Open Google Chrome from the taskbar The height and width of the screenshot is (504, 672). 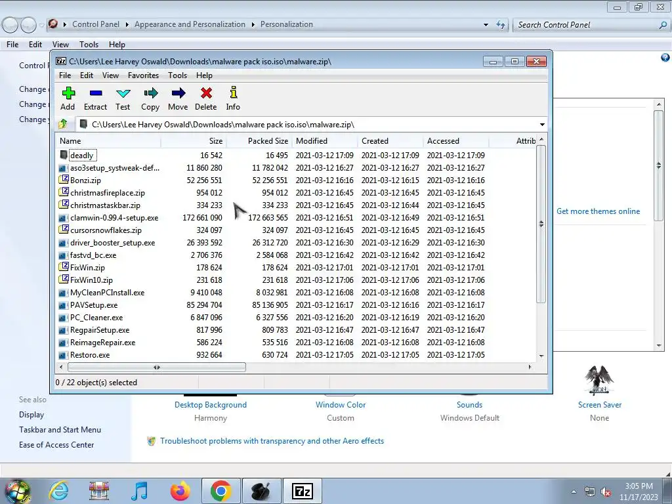(221, 491)
